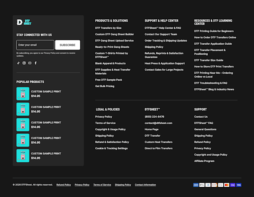The height and width of the screenshot is (197, 254).
Task: Click the (800) 224-8476 phone number
Action: [154, 117]
